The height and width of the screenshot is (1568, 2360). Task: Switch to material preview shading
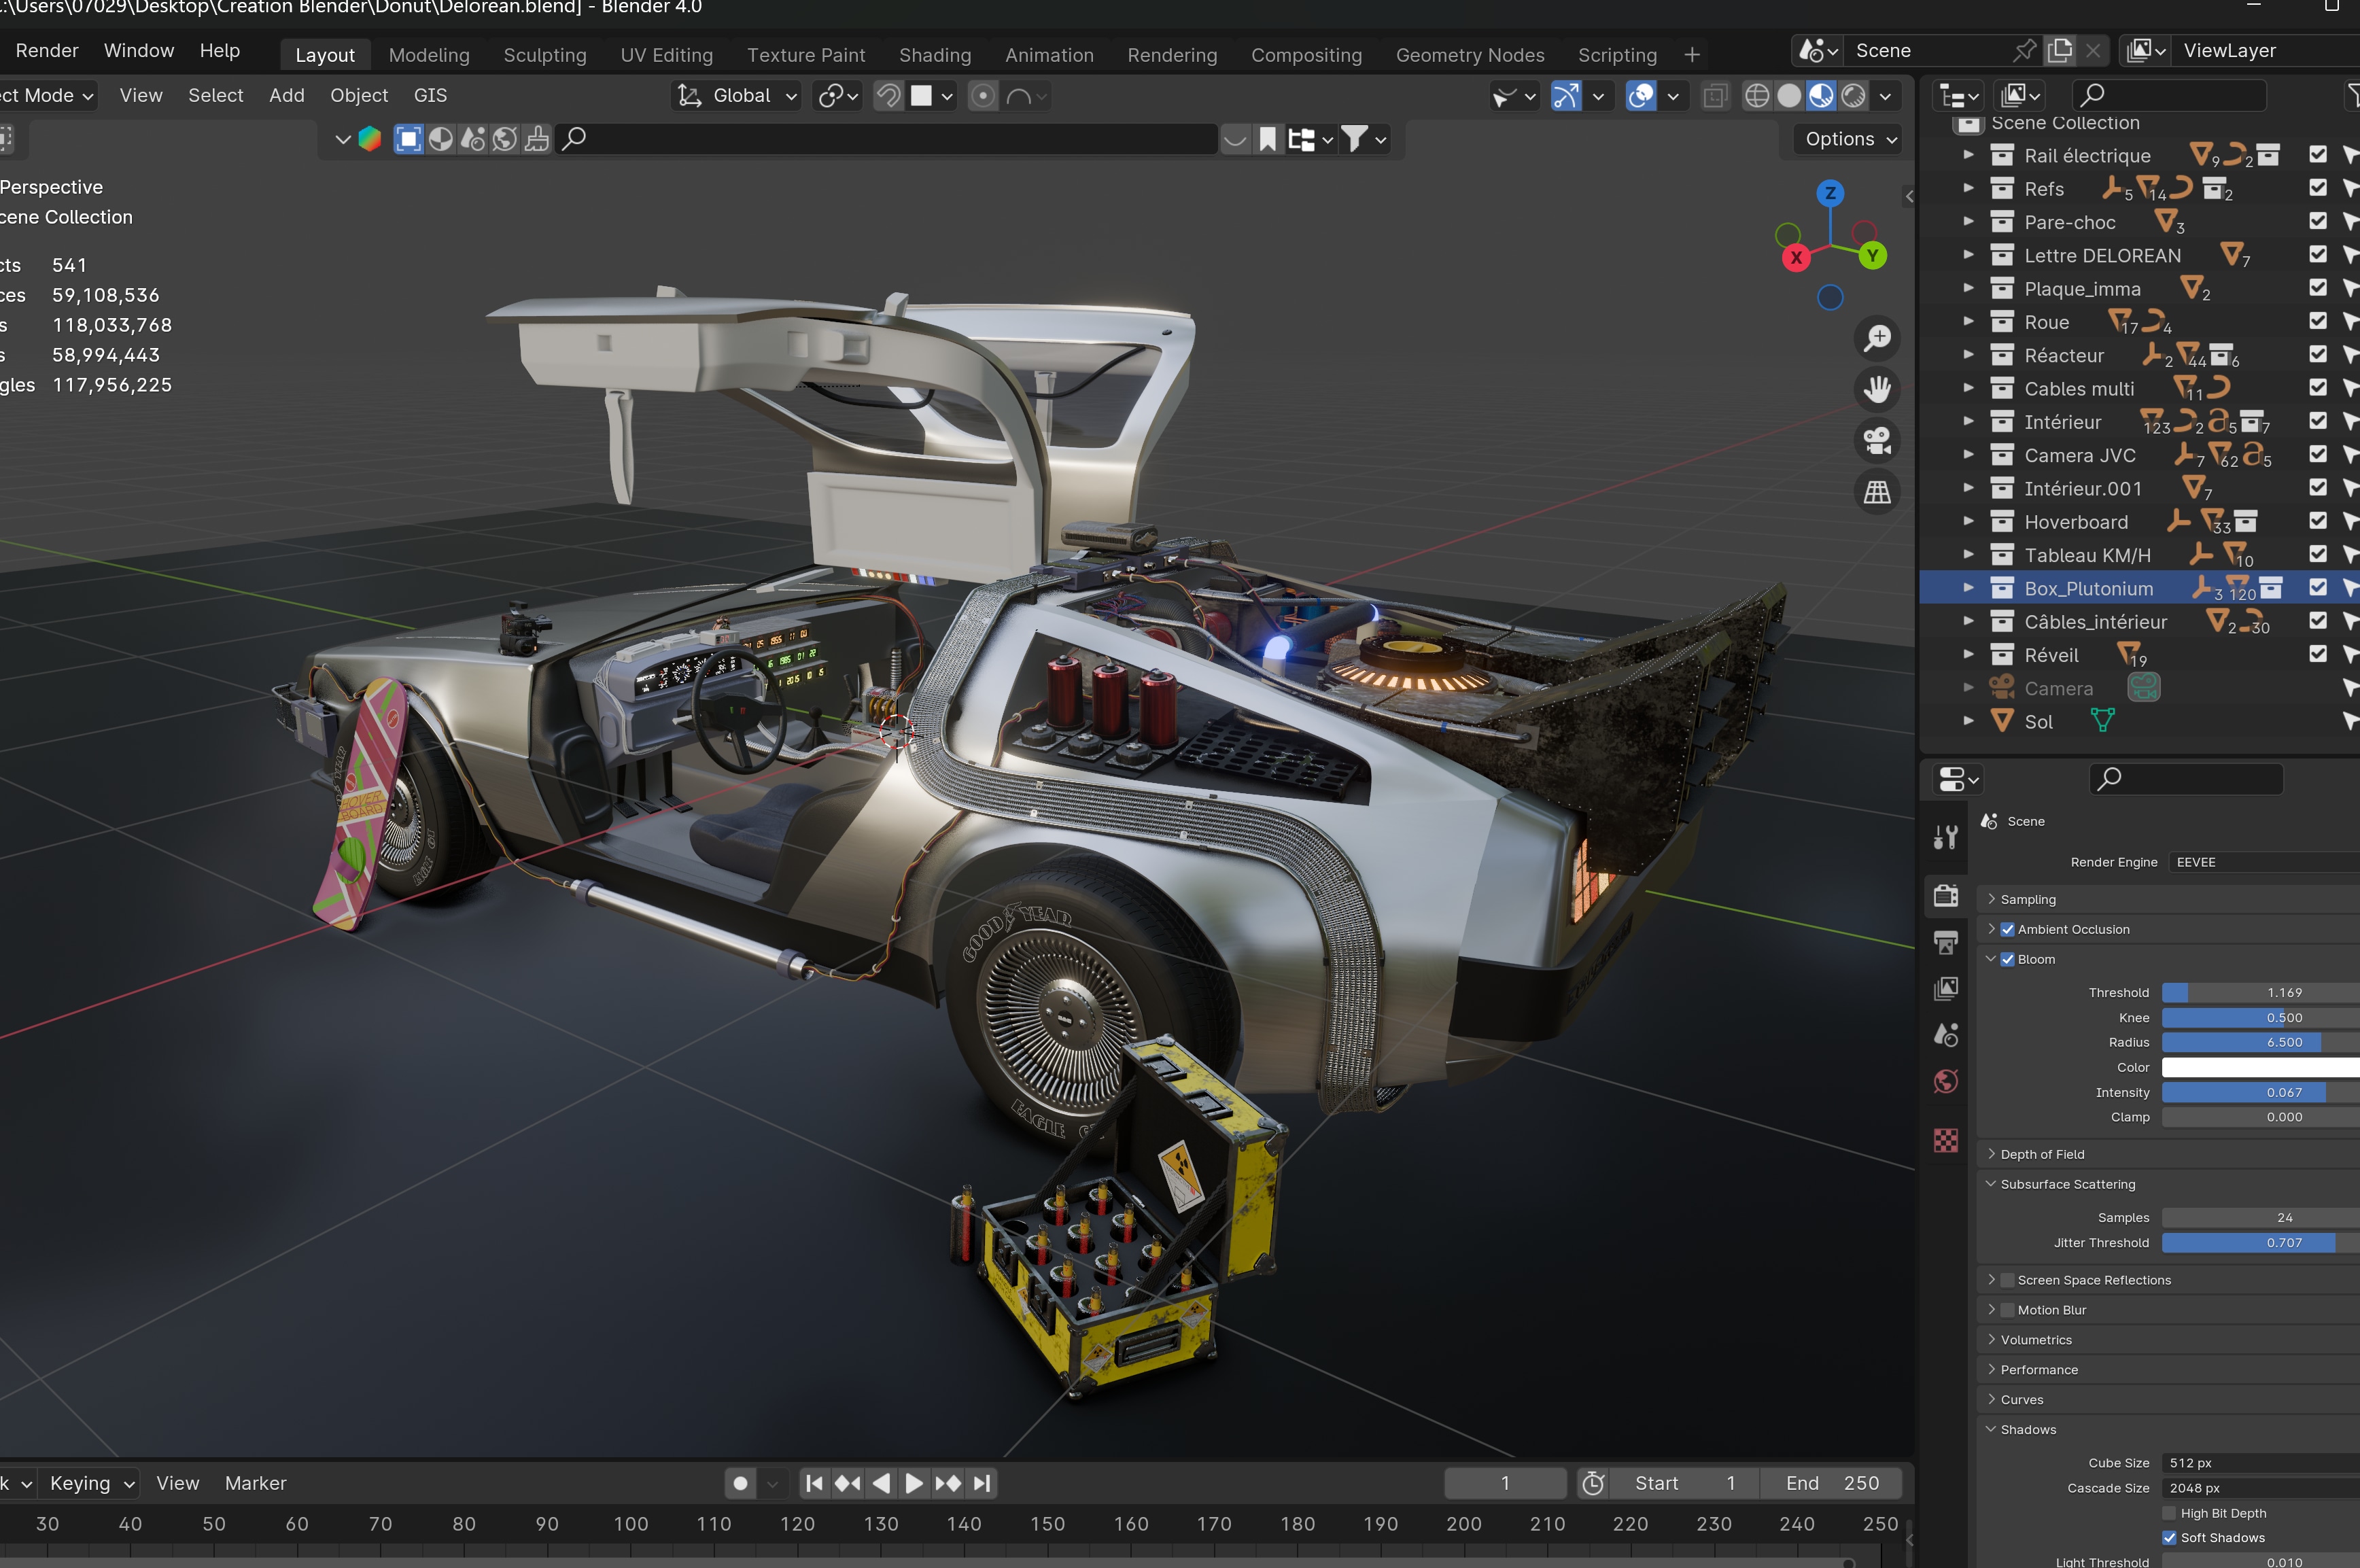pyautogui.click(x=1821, y=96)
